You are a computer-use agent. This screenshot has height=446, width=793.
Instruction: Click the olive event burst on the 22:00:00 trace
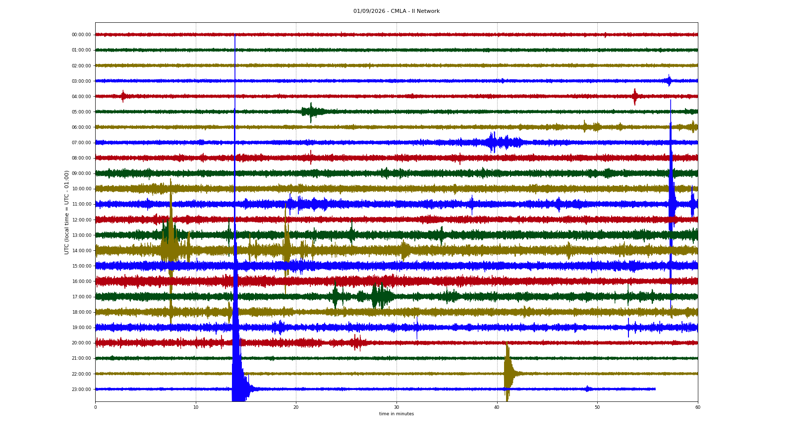pyautogui.click(x=508, y=372)
